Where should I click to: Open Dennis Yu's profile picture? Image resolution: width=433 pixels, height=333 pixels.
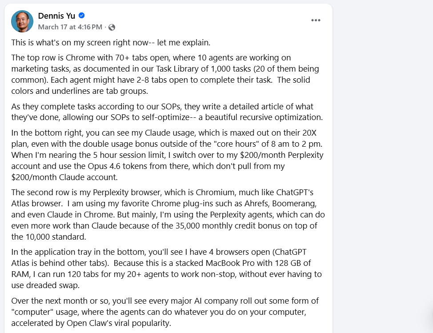(x=22, y=21)
